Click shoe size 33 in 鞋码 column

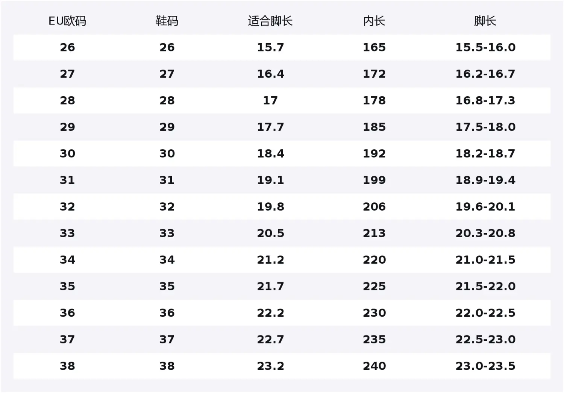[x=167, y=233]
